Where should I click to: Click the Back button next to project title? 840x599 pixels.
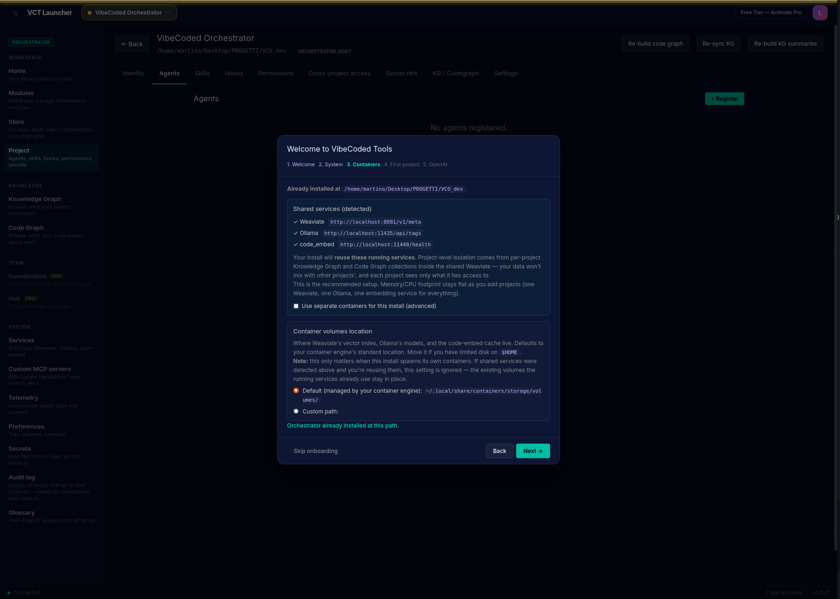click(x=132, y=44)
